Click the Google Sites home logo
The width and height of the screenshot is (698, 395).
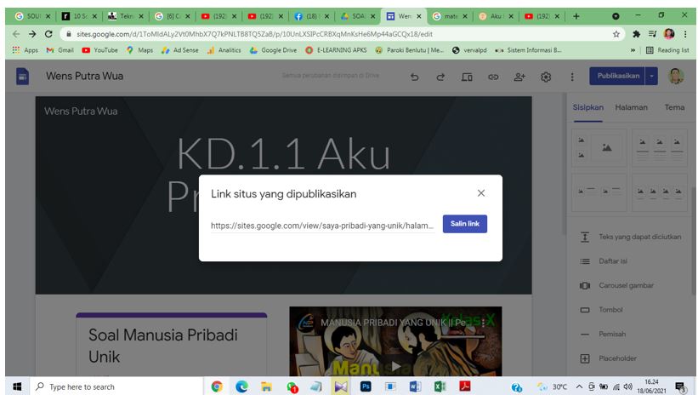click(24, 77)
